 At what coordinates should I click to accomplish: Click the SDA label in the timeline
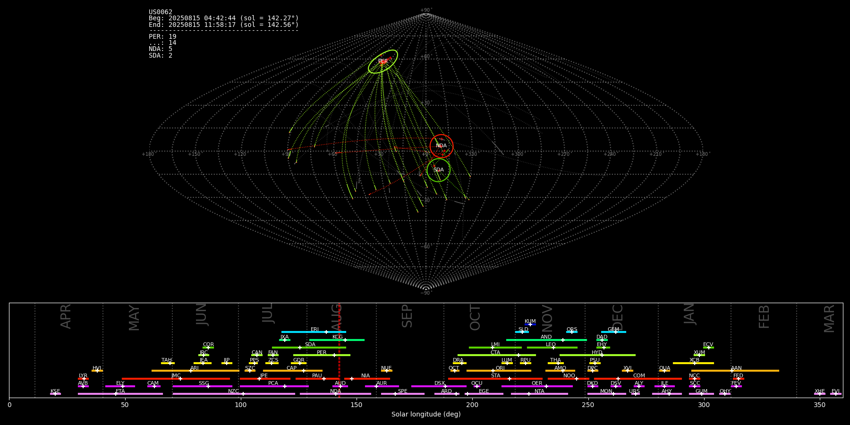click(x=310, y=345)
